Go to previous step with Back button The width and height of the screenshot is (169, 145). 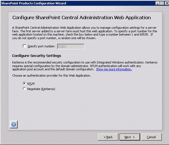pos(108,137)
